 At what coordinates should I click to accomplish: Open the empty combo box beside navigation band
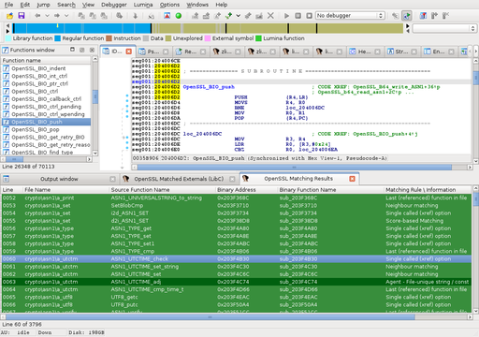click(444, 28)
